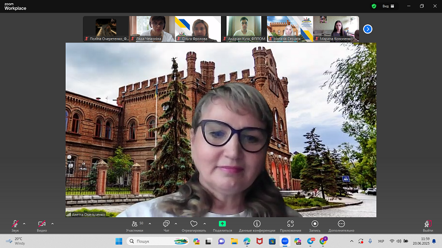This screenshot has width=442, height=248.
Task: Open Google Chrome from the taskbar
Action: point(323,241)
